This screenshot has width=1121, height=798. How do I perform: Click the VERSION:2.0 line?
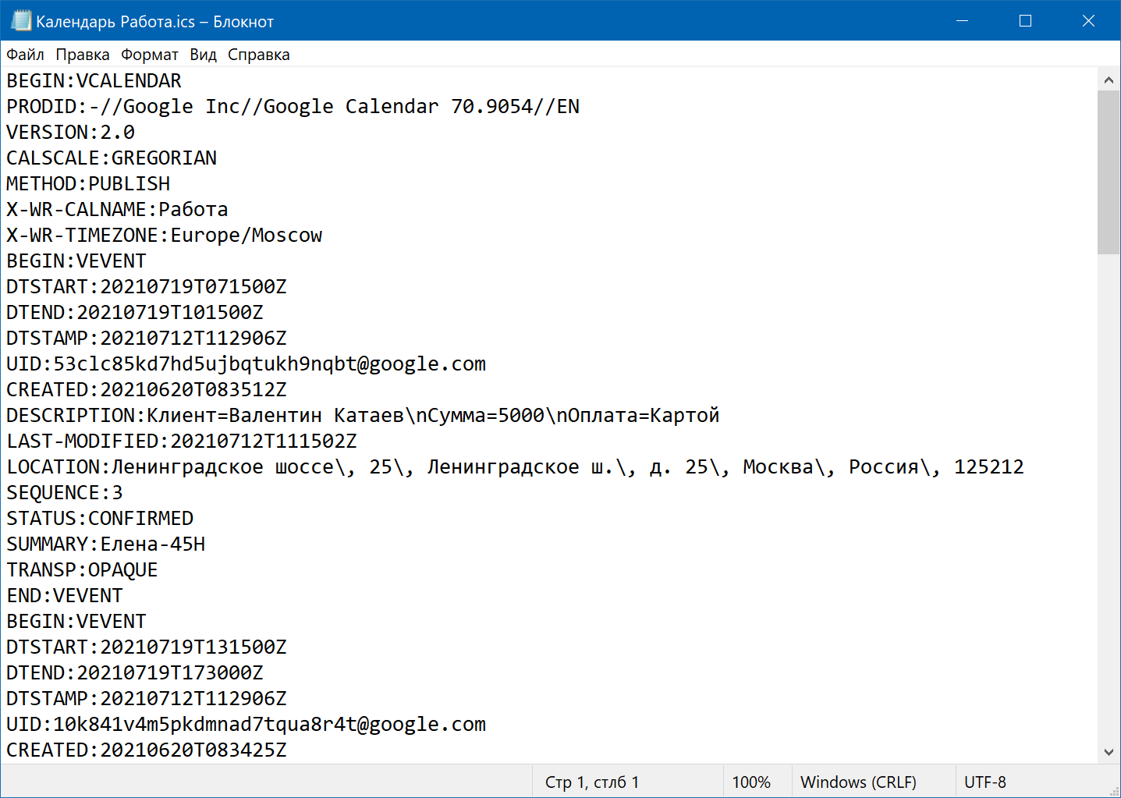point(70,133)
